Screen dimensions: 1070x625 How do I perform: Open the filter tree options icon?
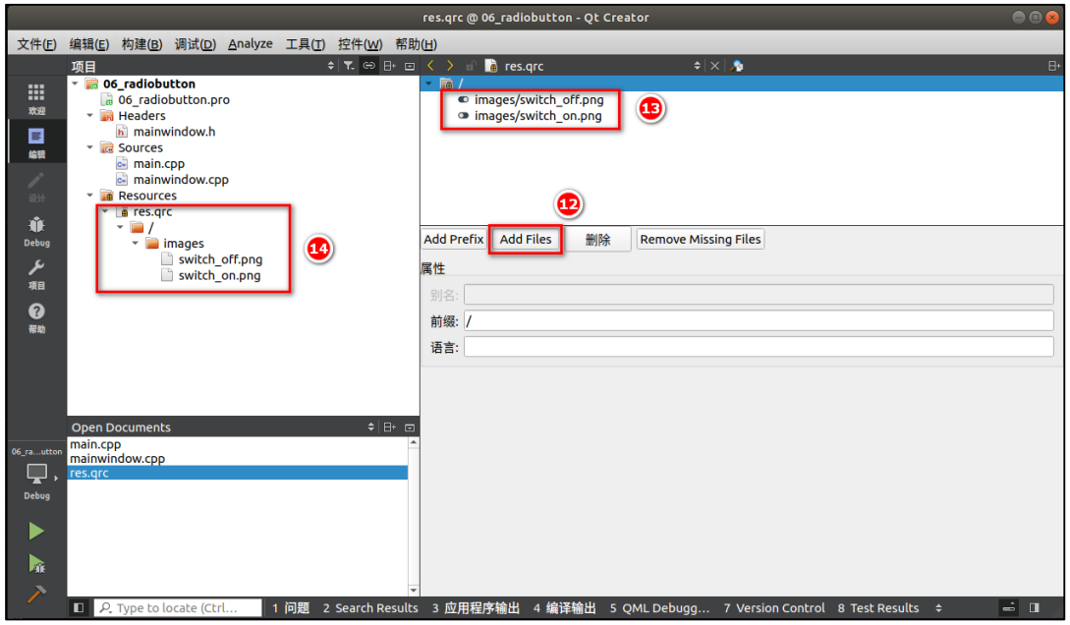coord(349,66)
